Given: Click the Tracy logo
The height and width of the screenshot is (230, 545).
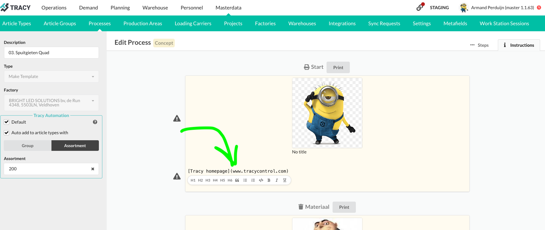Looking at the screenshot, I should 16,7.
